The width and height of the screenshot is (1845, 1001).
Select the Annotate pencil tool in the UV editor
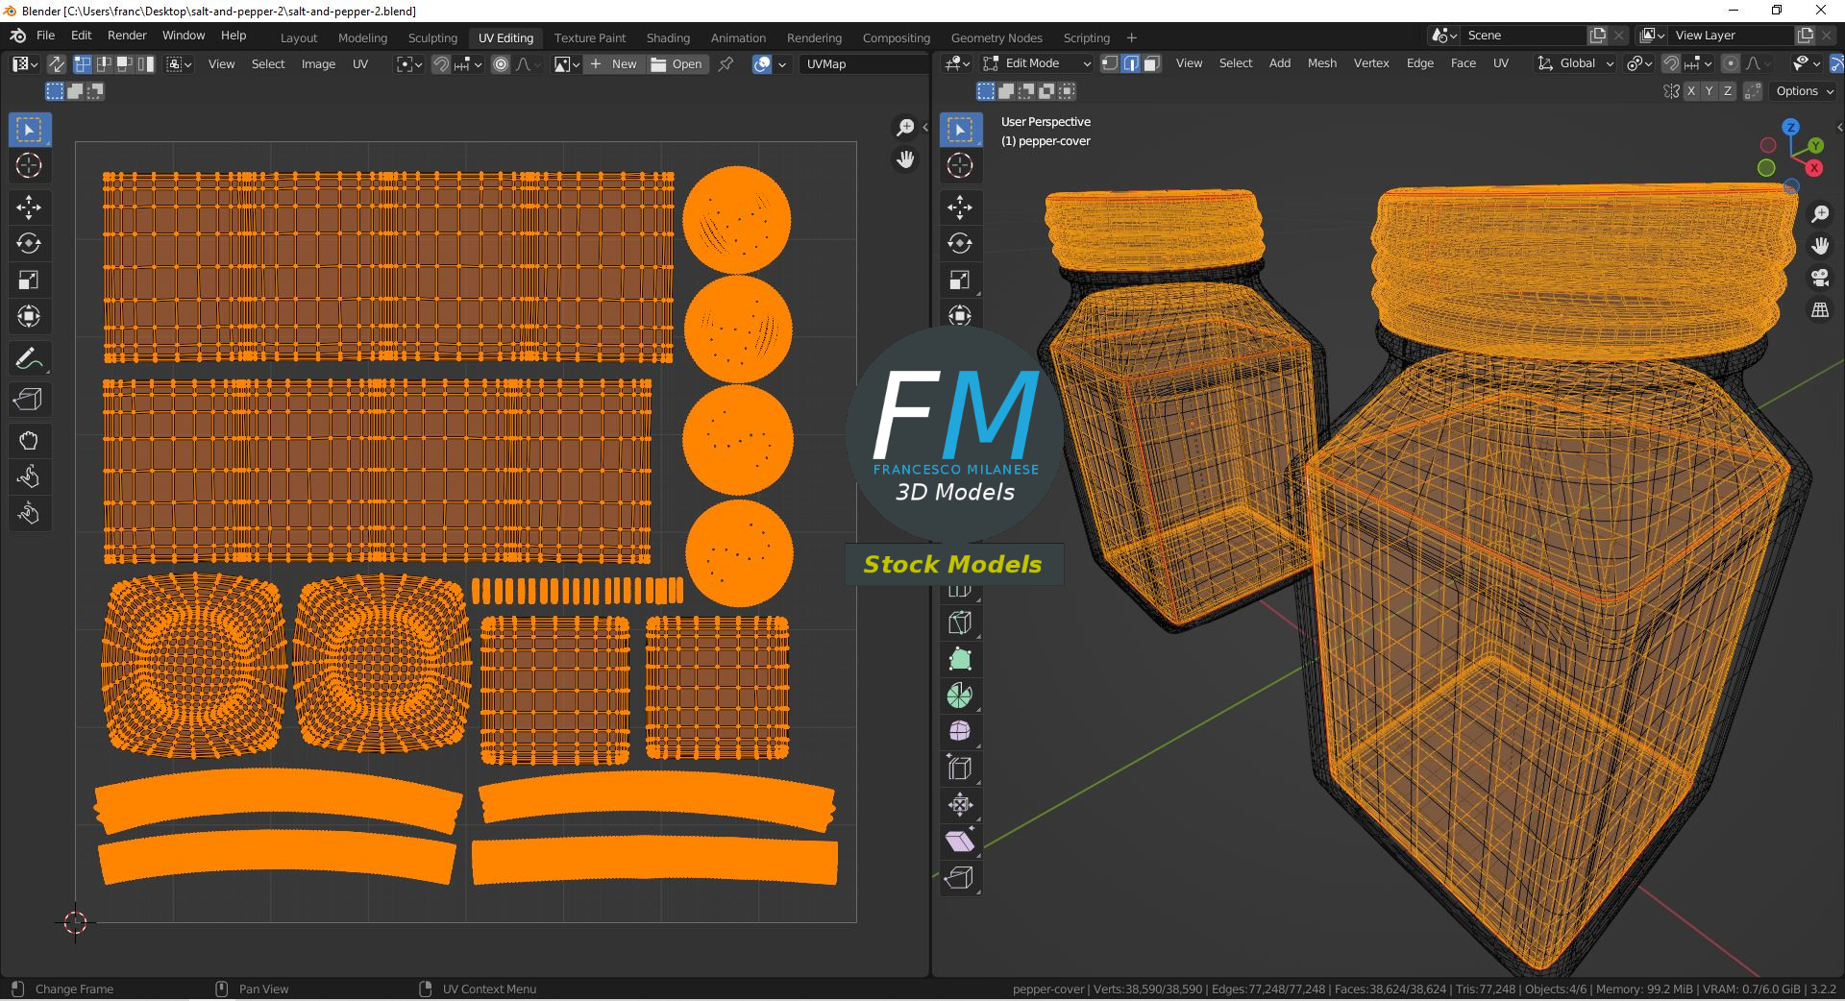pos(29,358)
